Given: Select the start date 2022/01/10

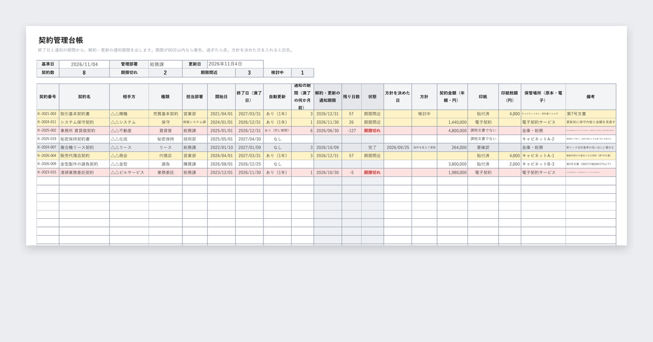Looking at the screenshot, I should [x=221, y=147].
